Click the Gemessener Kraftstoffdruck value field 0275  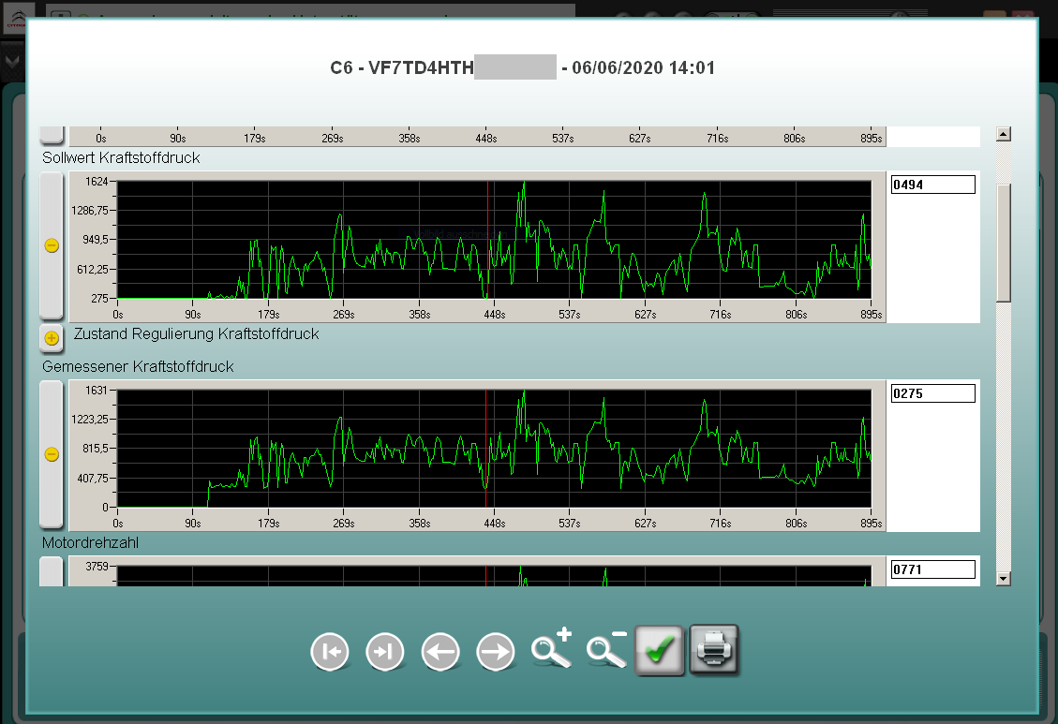[933, 393]
